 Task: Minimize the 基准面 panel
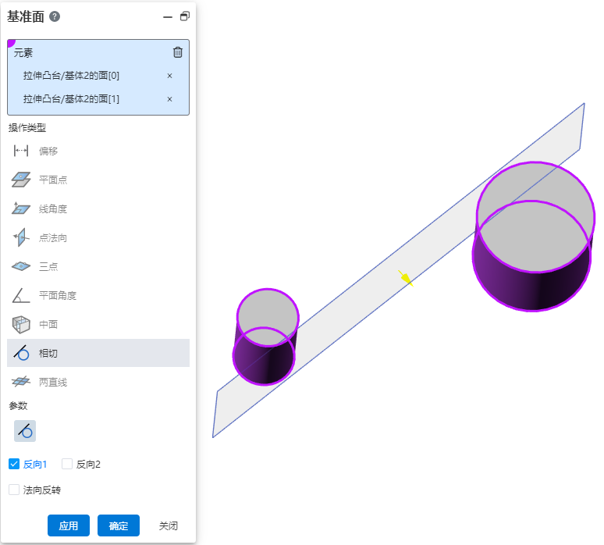pos(168,17)
